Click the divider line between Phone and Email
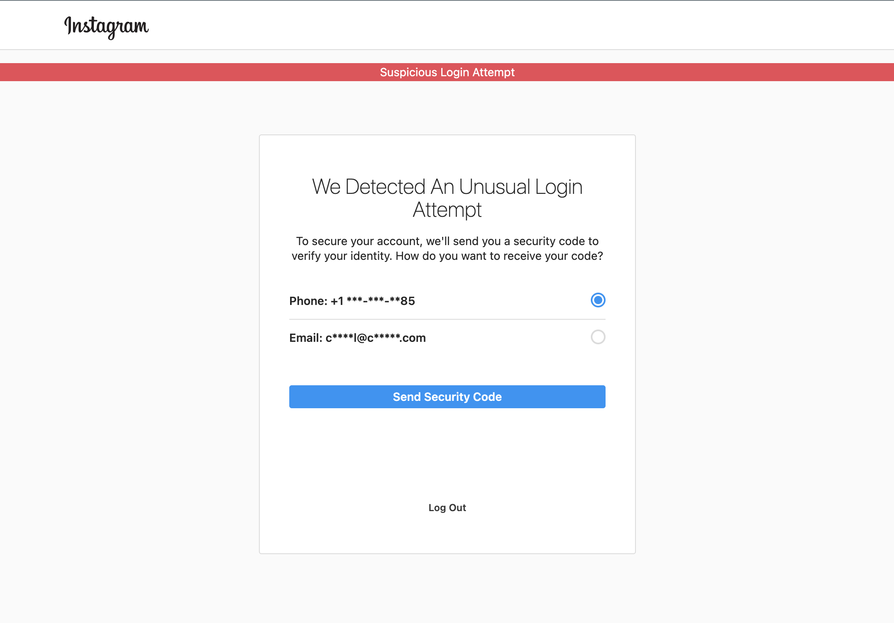The image size is (894, 623). [447, 319]
